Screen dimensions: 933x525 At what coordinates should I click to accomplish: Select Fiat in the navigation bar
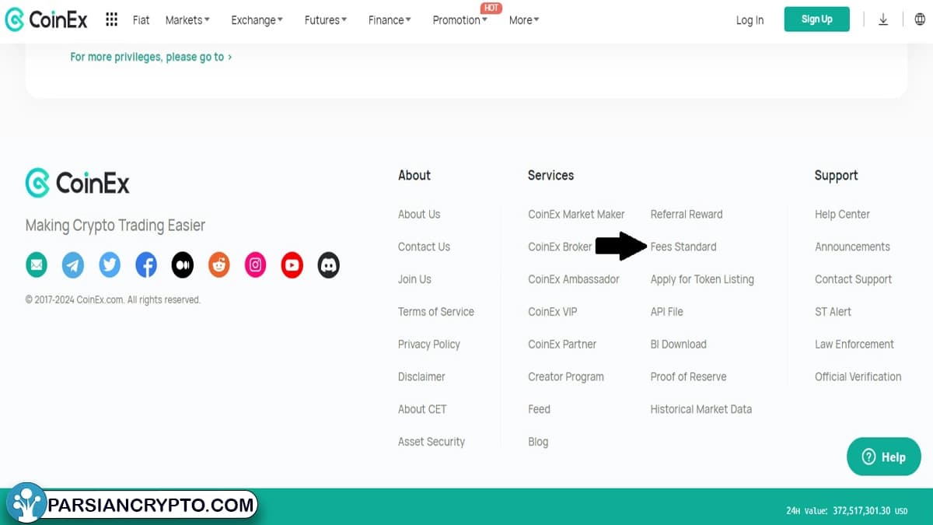(x=141, y=20)
